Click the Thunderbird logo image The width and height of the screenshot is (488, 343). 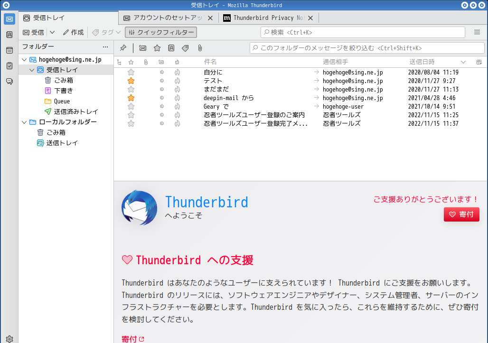140,207
